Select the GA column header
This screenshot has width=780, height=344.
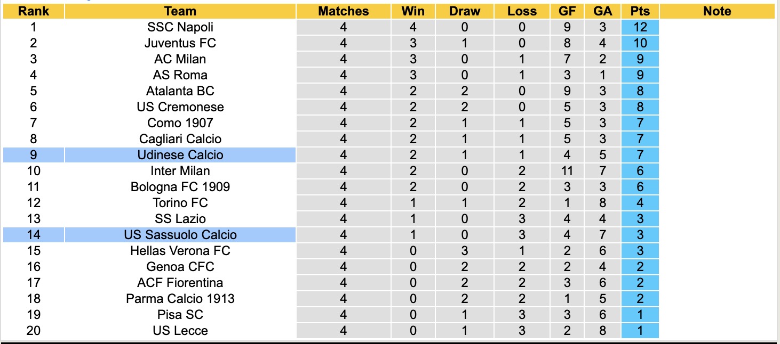(602, 11)
